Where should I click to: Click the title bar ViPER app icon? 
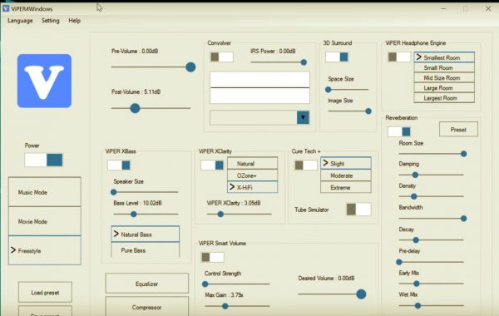click(6, 8)
